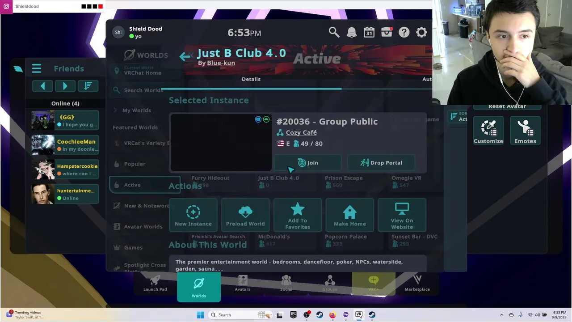This screenshot has height=322, width=572.
Task: Open the calendar icon in the header
Action: coord(369,32)
